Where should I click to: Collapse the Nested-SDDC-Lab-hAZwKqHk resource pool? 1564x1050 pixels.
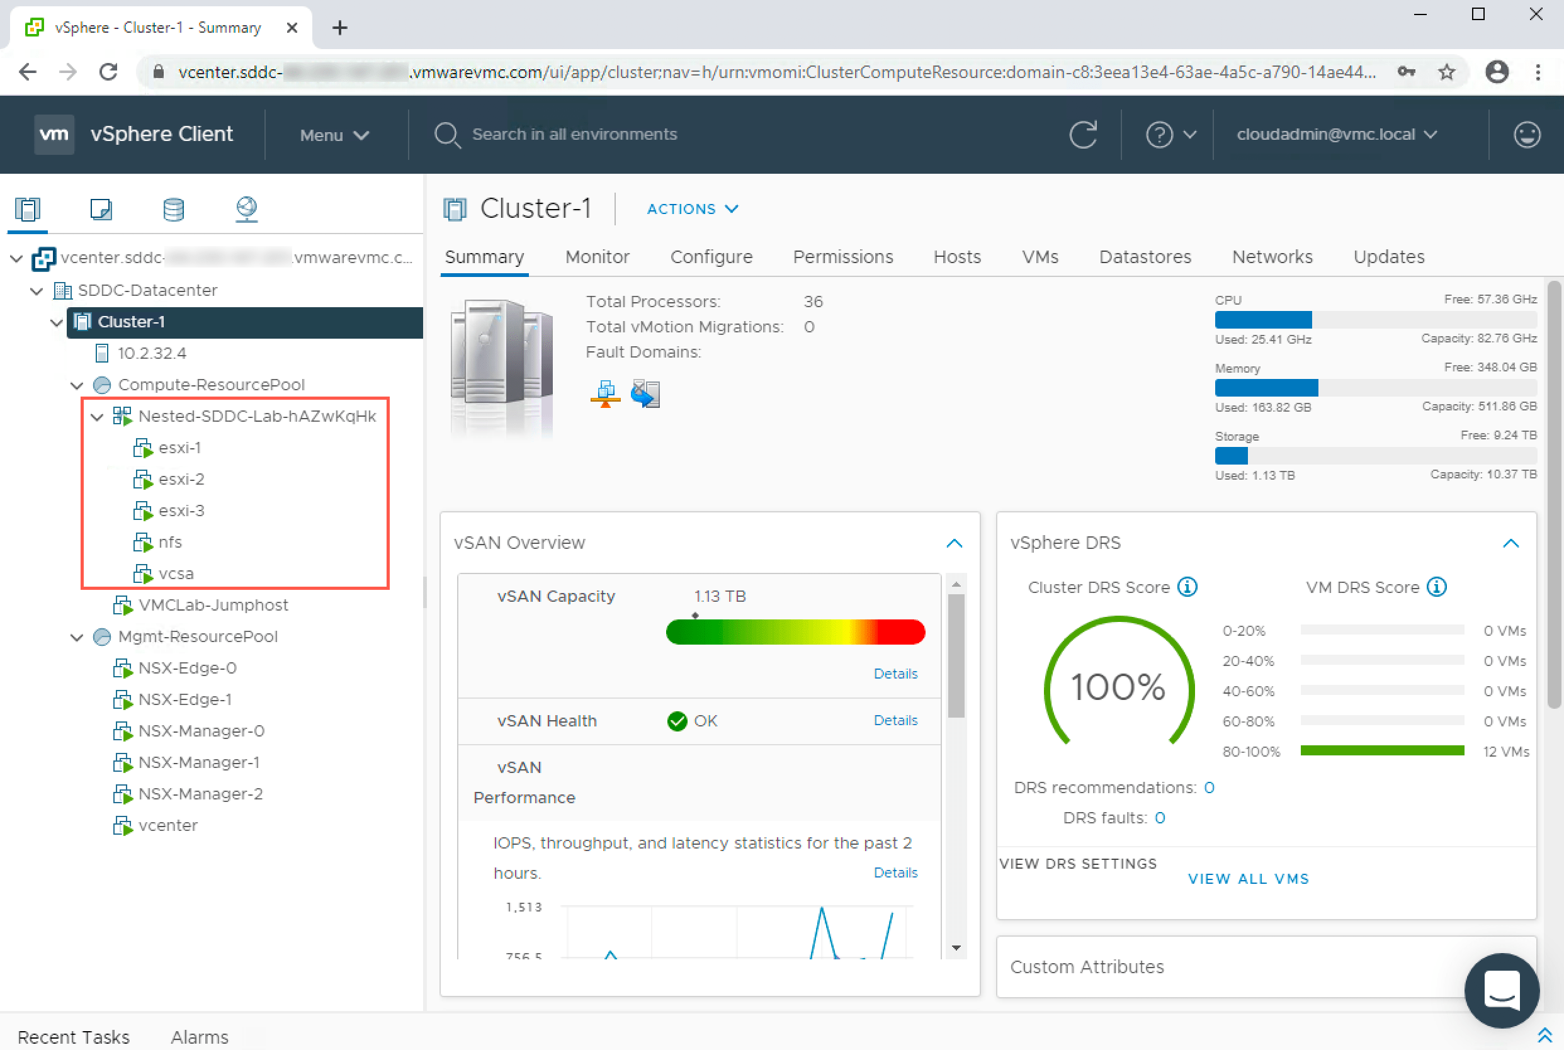click(x=96, y=416)
